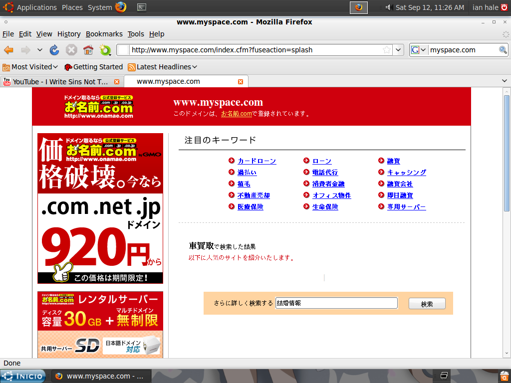Launch Firefox from the top panel launcher
Image resolution: width=511 pixels, height=383 pixels.
click(x=121, y=7)
